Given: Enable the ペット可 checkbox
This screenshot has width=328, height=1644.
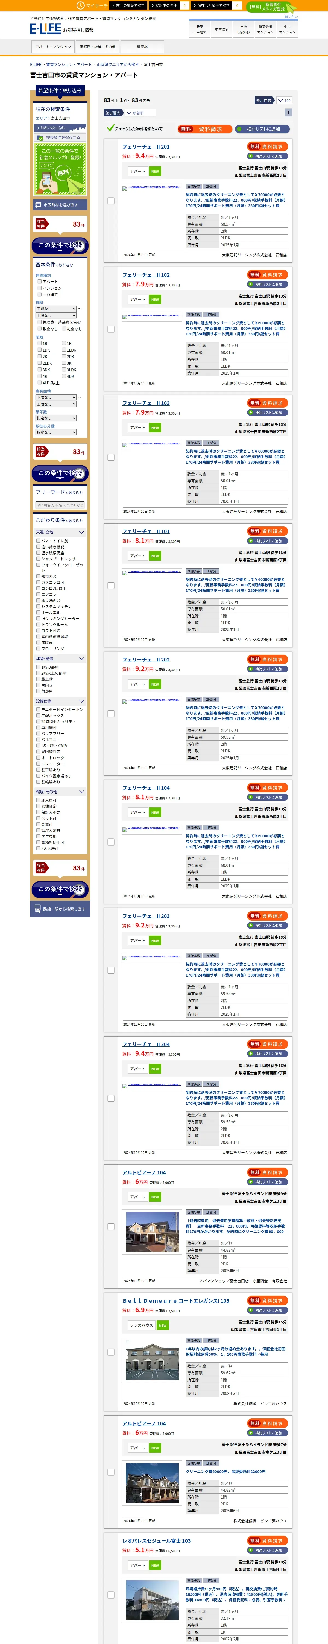Looking at the screenshot, I should [38, 818].
